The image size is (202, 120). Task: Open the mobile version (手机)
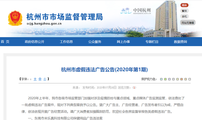184,16
